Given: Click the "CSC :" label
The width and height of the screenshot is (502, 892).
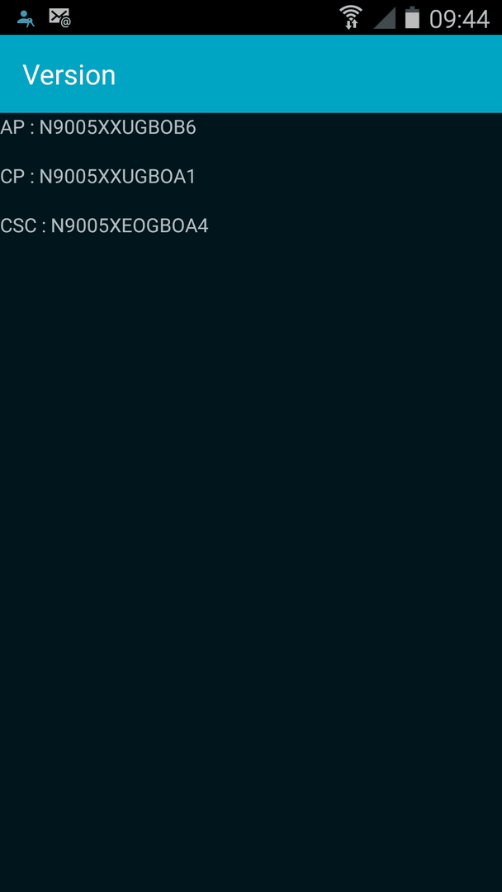Looking at the screenshot, I should (x=23, y=226).
